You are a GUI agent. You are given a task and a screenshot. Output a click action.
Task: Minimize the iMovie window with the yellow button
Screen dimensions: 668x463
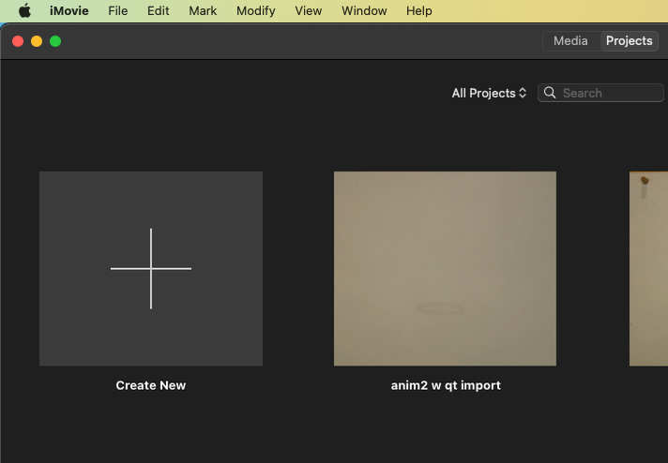coord(37,41)
